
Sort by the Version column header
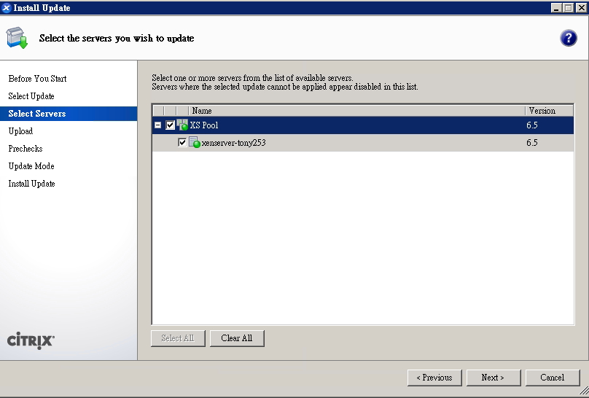click(x=549, y=111)
